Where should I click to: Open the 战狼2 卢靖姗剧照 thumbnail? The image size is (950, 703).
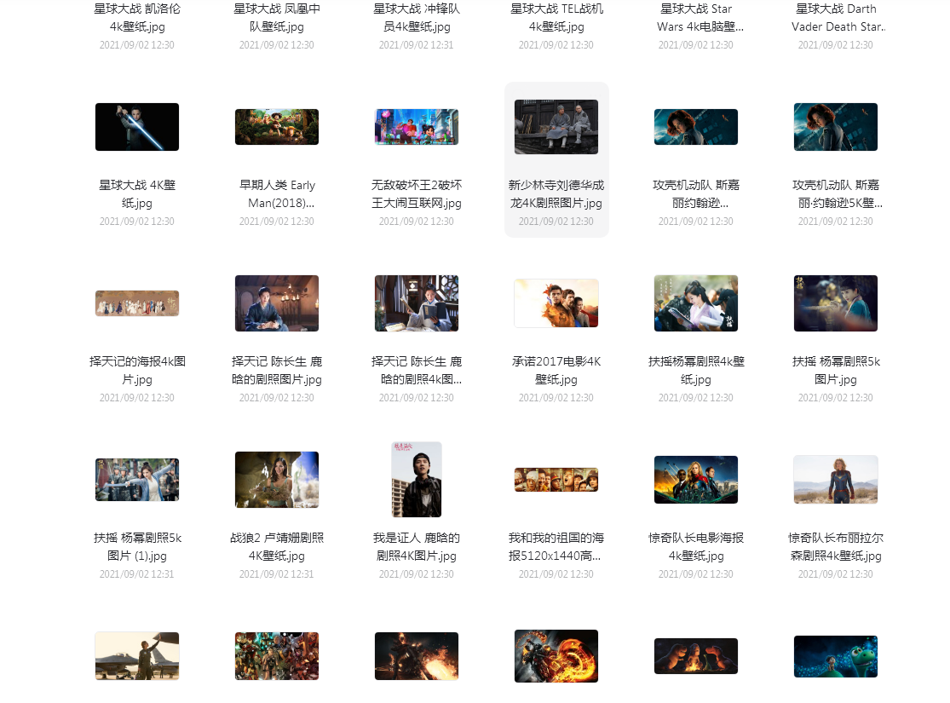pos(277,480)
